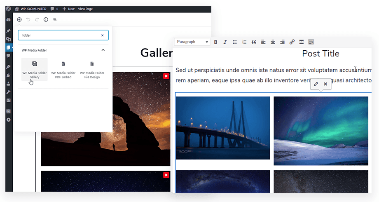Select the aurora borealis photo
379x202 pixels.
[x=321, y=131]
